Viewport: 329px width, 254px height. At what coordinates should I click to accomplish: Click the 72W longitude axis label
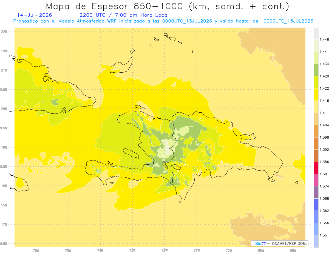164,250
